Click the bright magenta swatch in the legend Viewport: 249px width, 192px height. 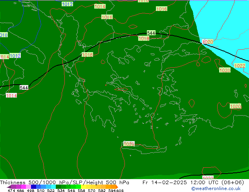[23, 187]
